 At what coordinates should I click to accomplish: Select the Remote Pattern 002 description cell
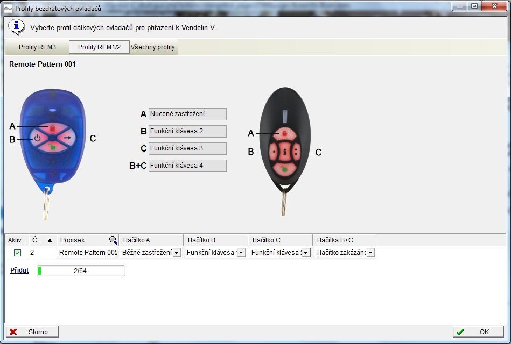(x=88, y=253)
